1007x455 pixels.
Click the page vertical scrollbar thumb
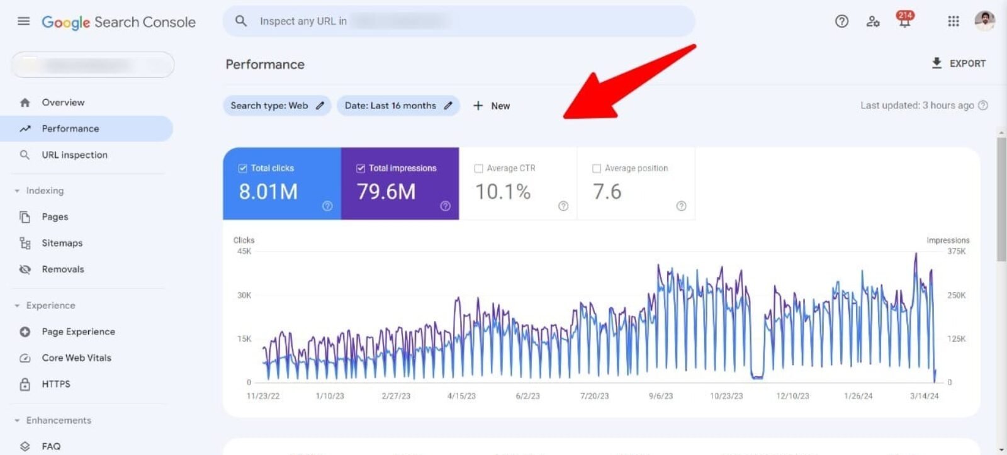pos(1001,199)
